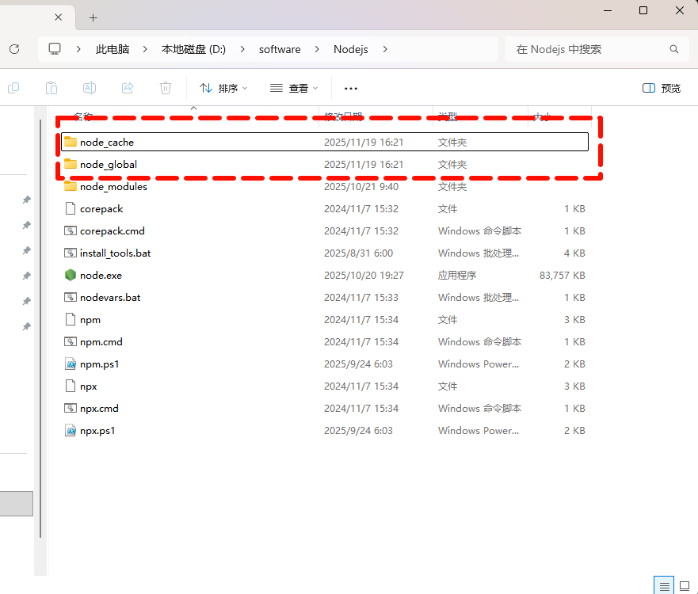This screenshot has width=698, height=594.
Task: Click date 2025/10/21 9:40 of node_modules
Action: tap(361, 186)
